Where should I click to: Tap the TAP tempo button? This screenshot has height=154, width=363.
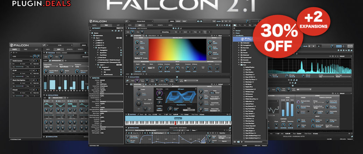point(214,21)
